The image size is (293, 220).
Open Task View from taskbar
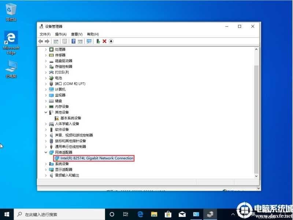point(126,214)
